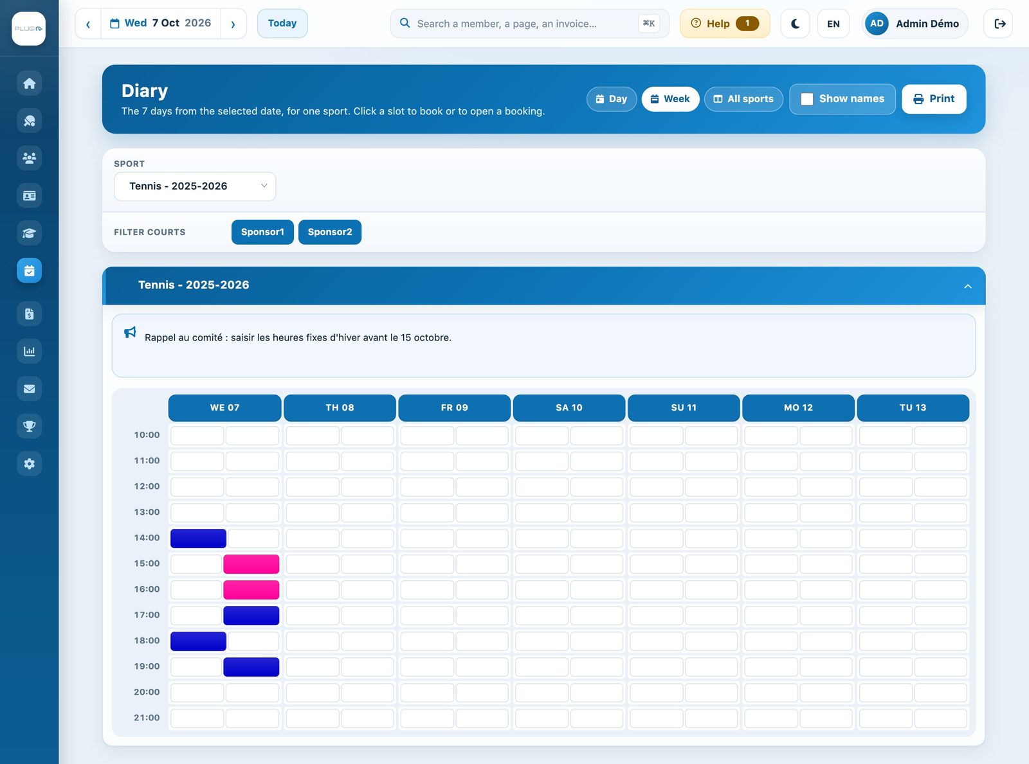Toggle dark mode moon icon

coord(795,24)
